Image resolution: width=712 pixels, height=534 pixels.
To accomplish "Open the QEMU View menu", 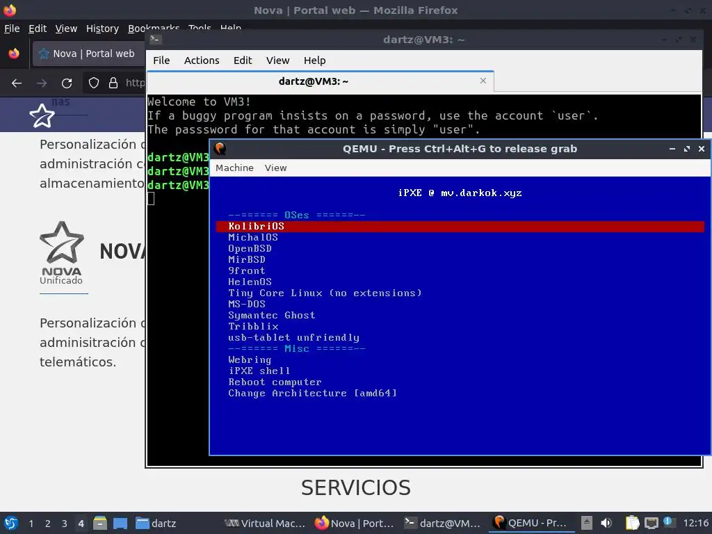I will click(275, 168).
